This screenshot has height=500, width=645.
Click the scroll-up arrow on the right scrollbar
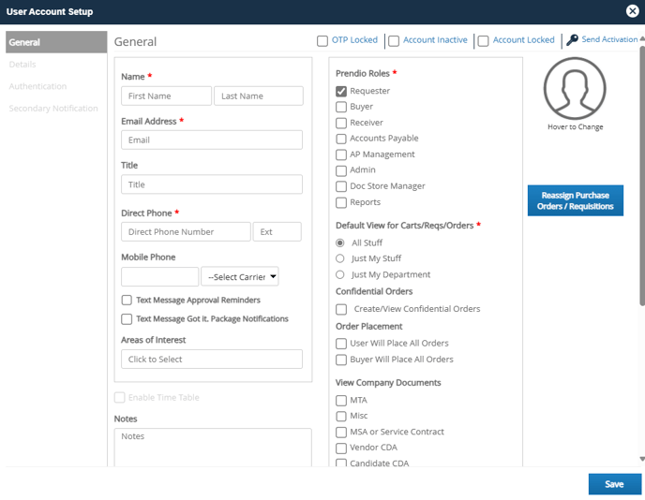coord(641,38)
